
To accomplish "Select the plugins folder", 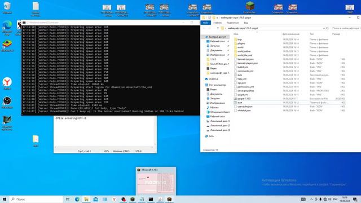I will point(241,43).
